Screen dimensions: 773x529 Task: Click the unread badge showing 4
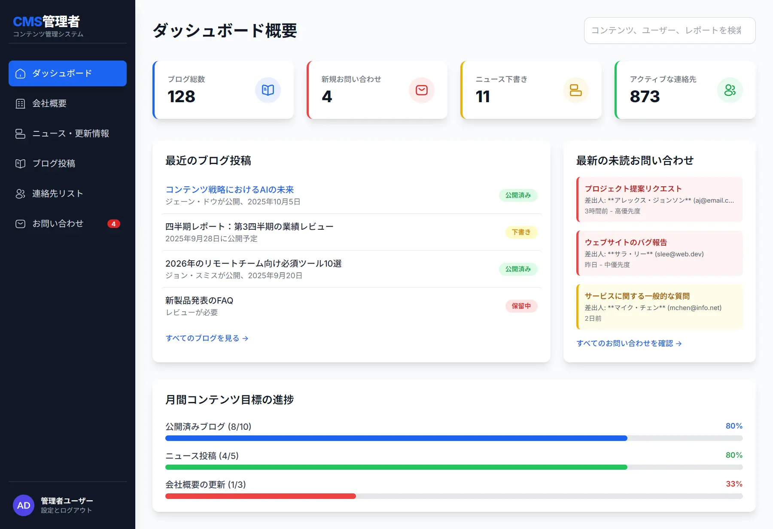coord(113,224)
